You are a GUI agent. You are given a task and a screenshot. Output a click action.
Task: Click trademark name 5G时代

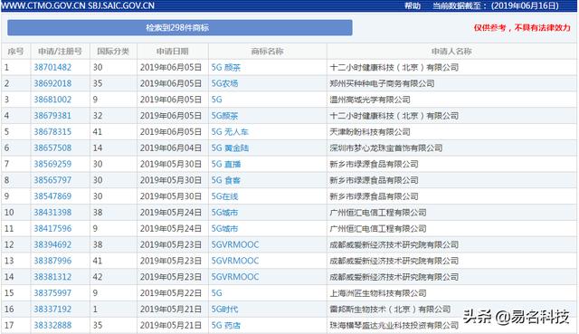pyautogui.click(x=224, y=310)
